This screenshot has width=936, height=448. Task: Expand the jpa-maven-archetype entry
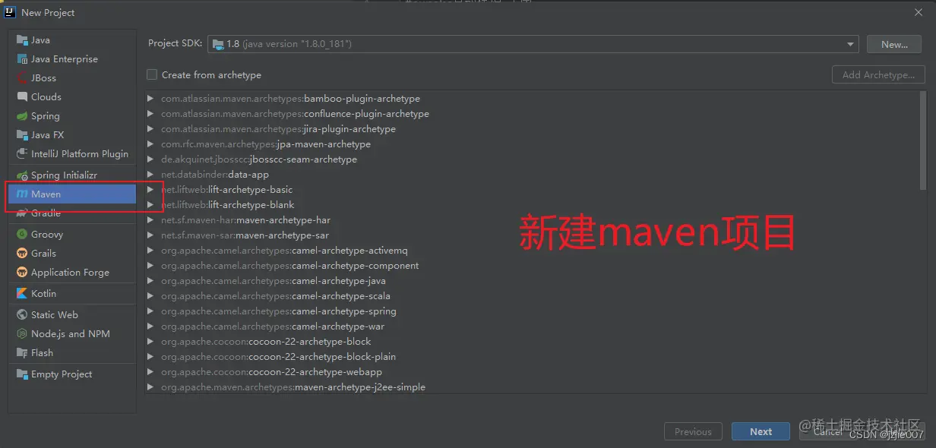point(151,144)
